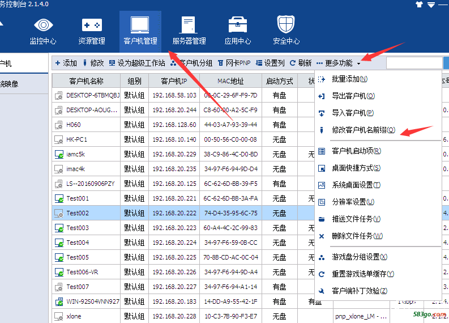
Task: Select the LS--20160906PZY client row
Action: pyautogui.click(x=183, y=184)
